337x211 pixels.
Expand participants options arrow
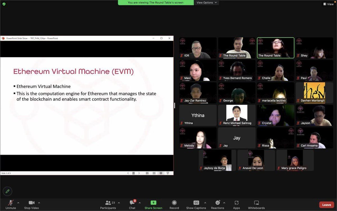[x=119, y=203]
